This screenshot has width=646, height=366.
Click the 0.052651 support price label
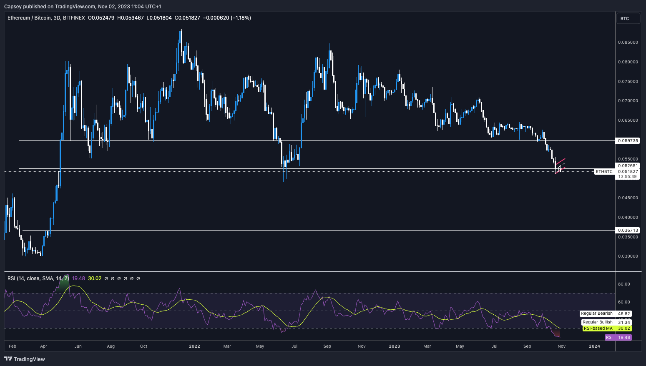pos(628,166)
